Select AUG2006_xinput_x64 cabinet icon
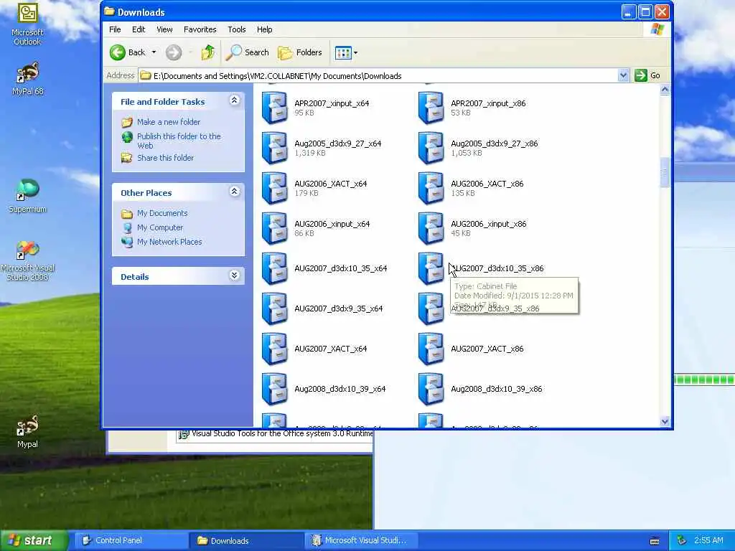Viewport: 735px width, 551px height. pyautogui.click(x=275, y=229)
